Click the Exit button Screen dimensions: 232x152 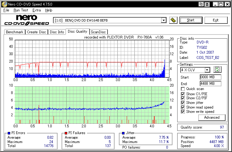pyautogui.click(x=216, y=20)
